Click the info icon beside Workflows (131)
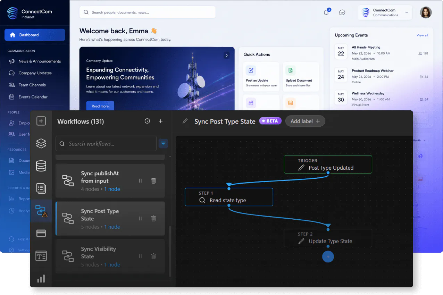443x295 pixels. tap(147, 121)
